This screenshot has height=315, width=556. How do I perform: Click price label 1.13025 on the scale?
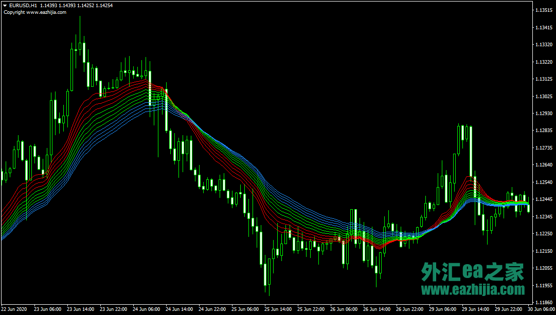pos(544,97)
